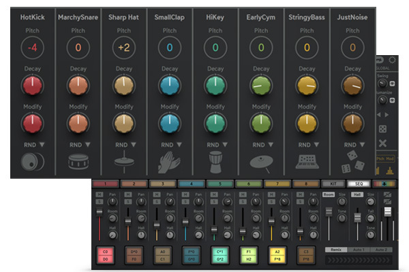Click the Room reverb button
Image resolution: width=409 pixels, height=272 pixels.
coord(329,194)
